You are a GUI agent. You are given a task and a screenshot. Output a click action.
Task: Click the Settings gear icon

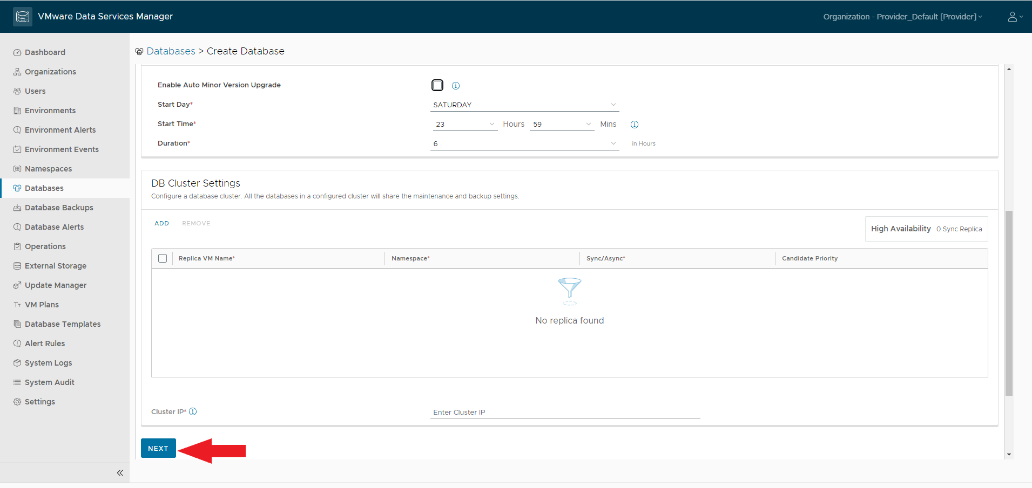(17, 402)
